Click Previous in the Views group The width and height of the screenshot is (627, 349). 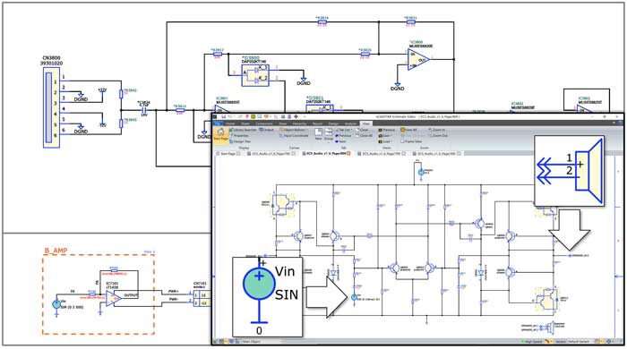click(387, 130)
